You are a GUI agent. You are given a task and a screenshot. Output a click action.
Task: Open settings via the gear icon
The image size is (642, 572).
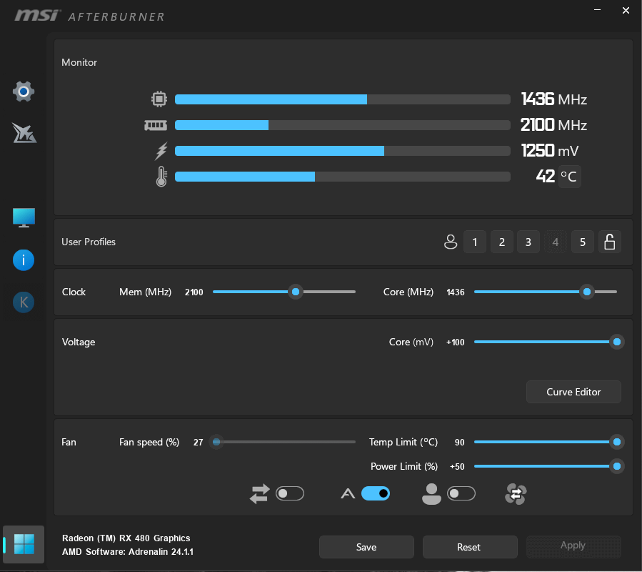pos(24,91)
